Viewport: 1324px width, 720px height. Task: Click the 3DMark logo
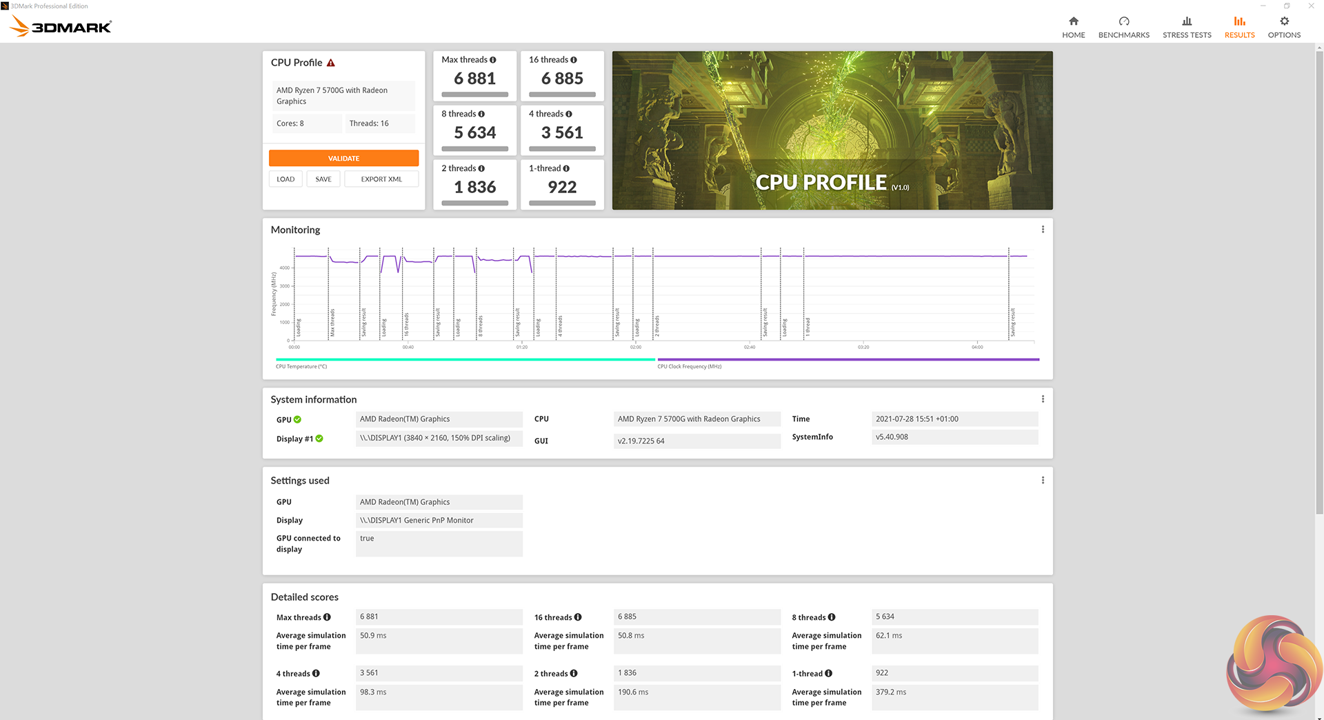[x=61, y=27]
